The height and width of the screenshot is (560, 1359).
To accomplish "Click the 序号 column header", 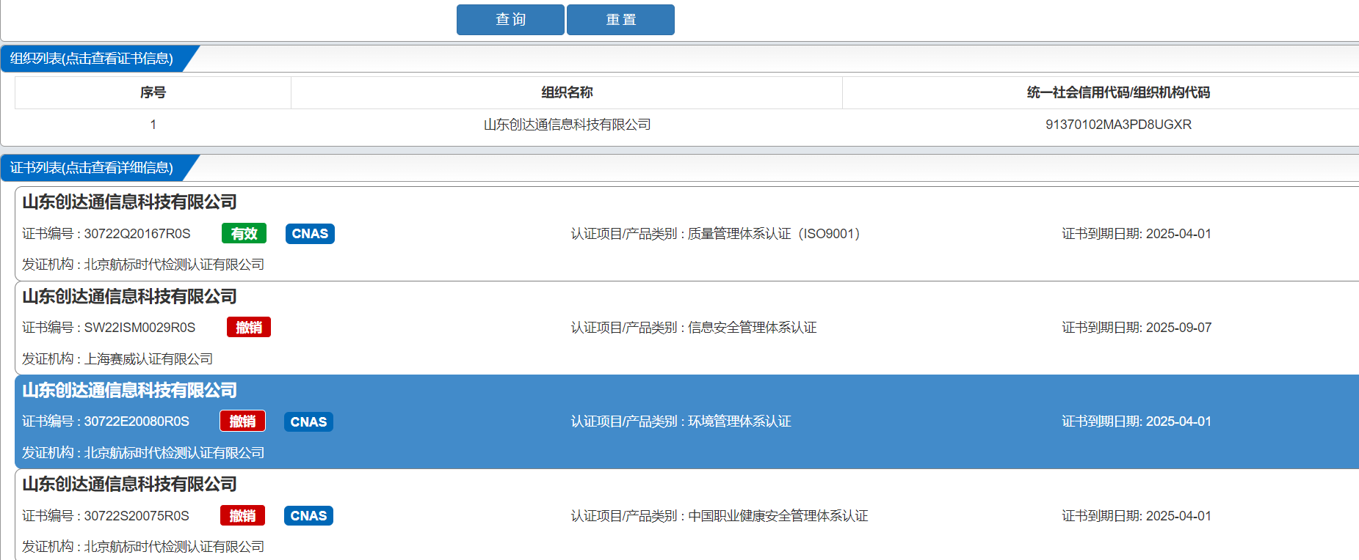I will click(153, 92).
